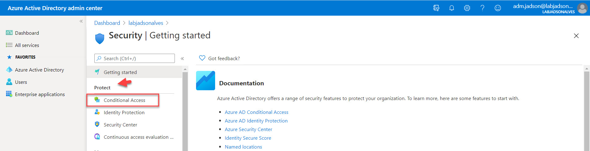
Task: Follow the Named locations link
Action: pos(243,147)
